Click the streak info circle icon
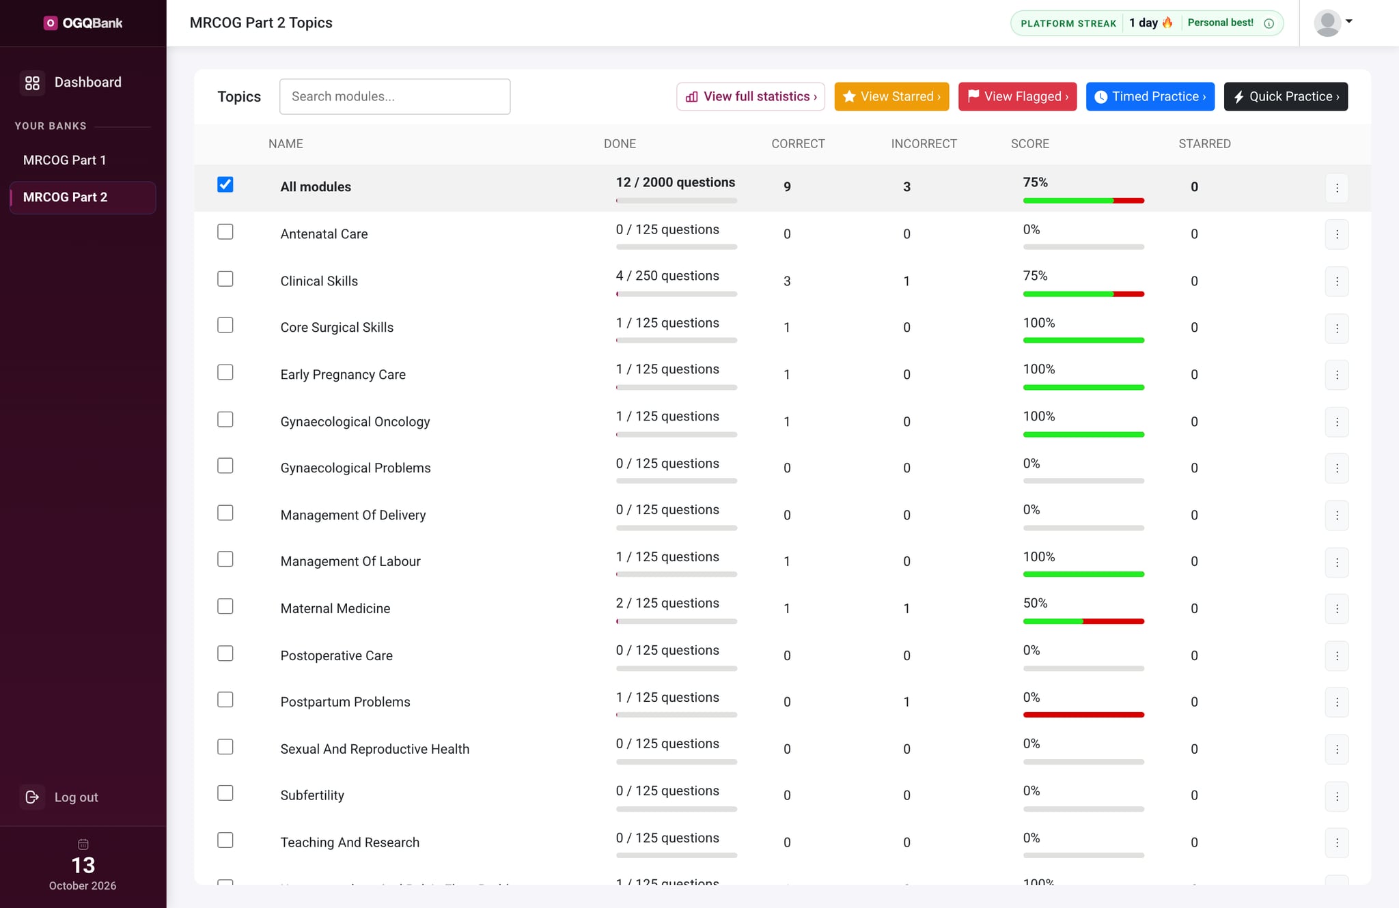Viewport: 1399px width, 908px height. [x=1269, y=23]
